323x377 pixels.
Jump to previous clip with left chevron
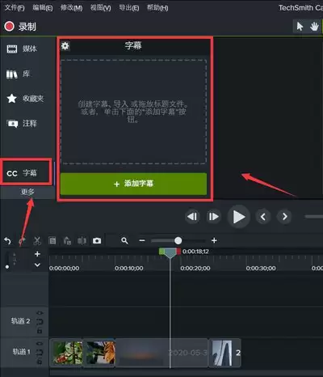[263, 217]
